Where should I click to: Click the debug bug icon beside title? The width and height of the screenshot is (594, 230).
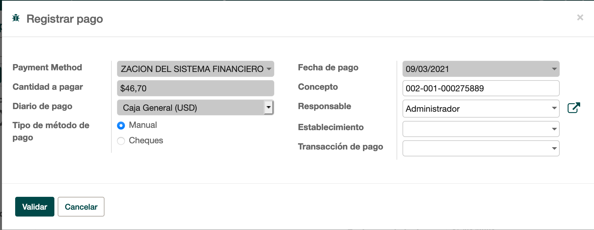16,18
